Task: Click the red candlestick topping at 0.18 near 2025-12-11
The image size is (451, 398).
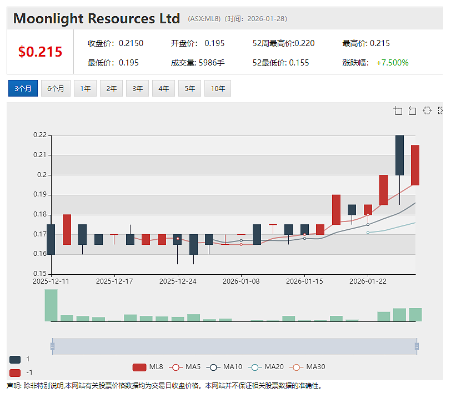Action: [67, 230]
